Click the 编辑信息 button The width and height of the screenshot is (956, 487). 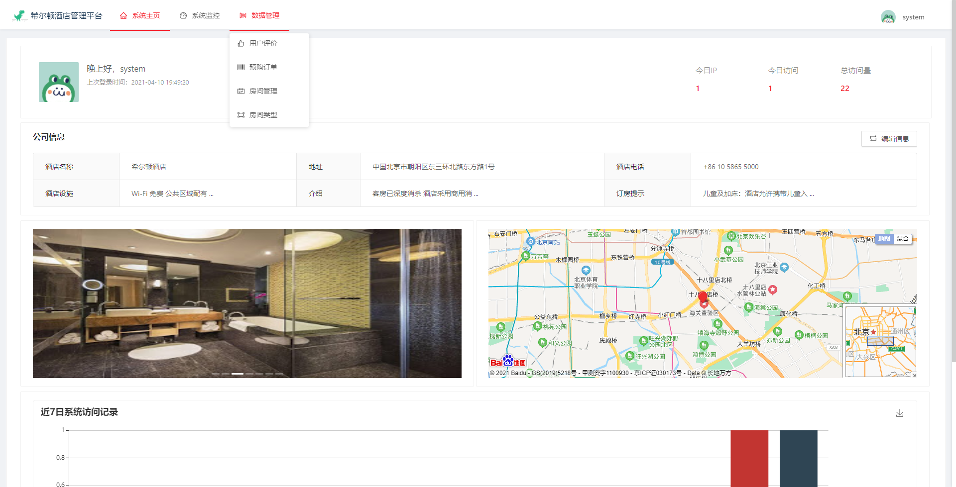click(889, 139)
